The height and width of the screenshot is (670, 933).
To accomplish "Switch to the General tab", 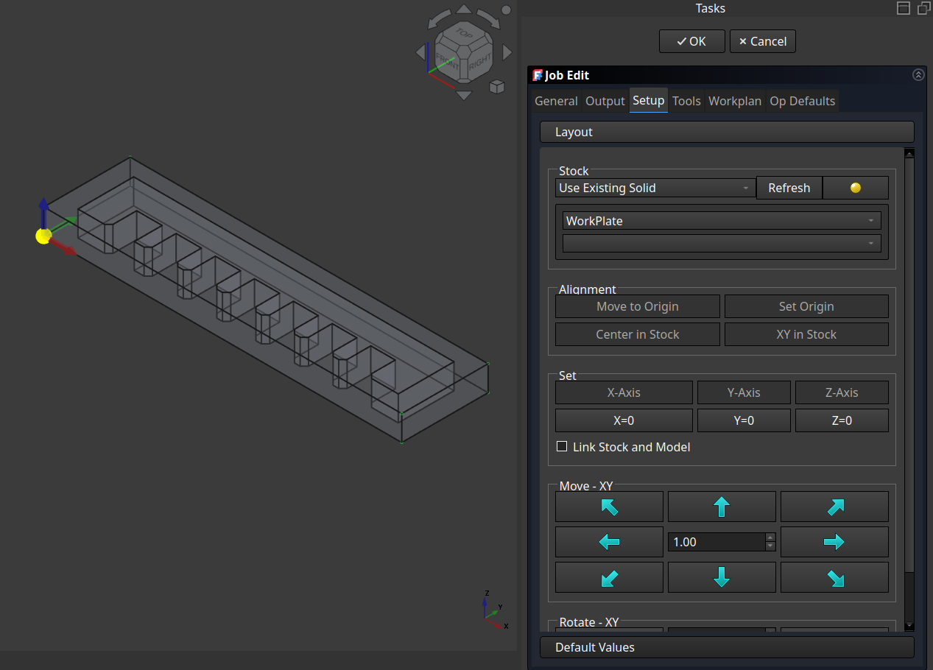I will [556, 101].
